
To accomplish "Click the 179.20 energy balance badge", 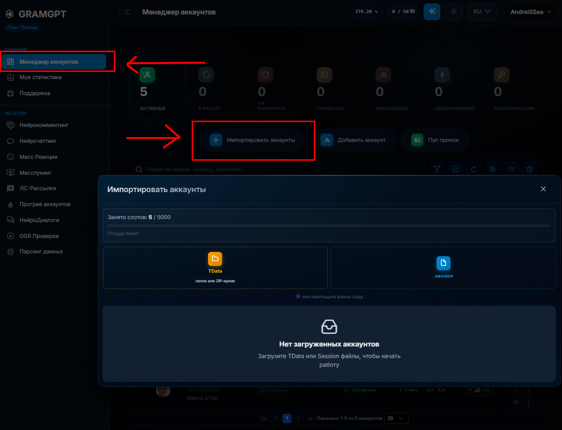I will click(367, 12).
